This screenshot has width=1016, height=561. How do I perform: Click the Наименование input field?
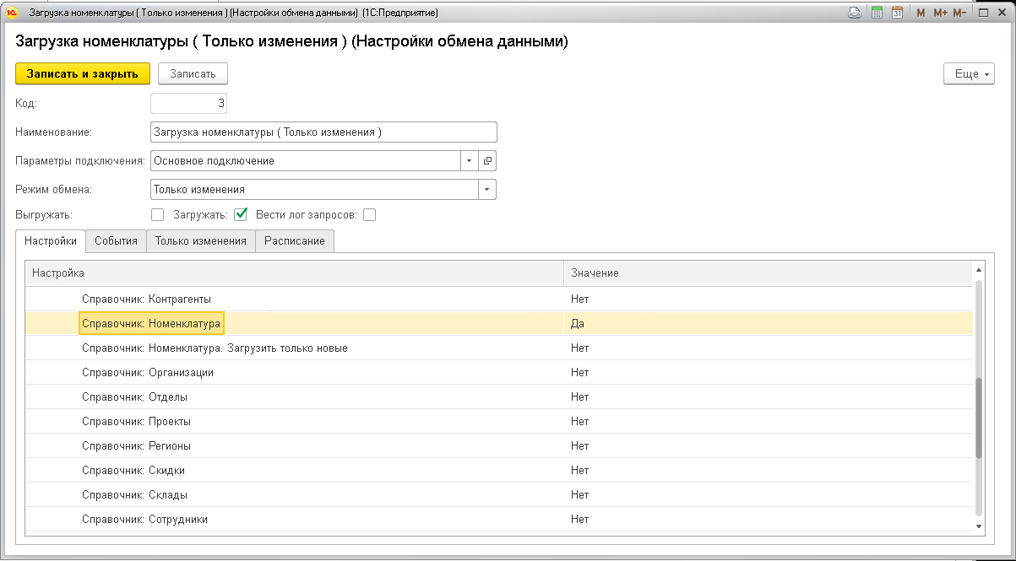pyautogui.click(x=323, y=132)
